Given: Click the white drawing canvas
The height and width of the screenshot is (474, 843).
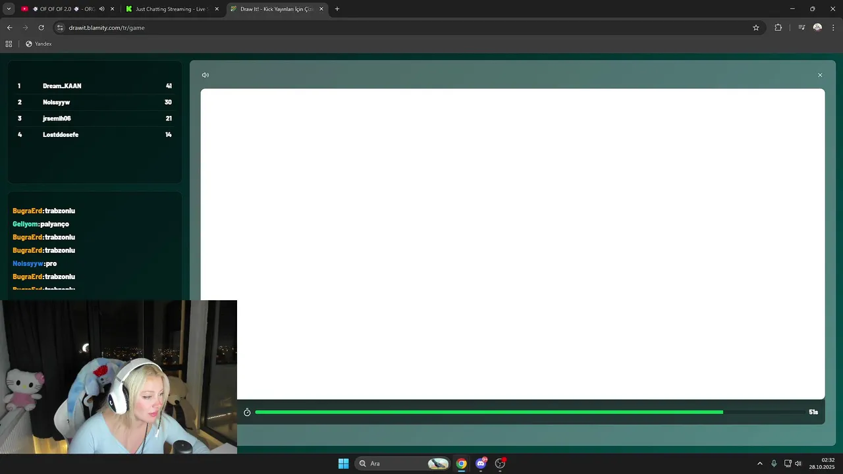Looking at the screenshot, I should pyautogui.click(x=512, y=244).
